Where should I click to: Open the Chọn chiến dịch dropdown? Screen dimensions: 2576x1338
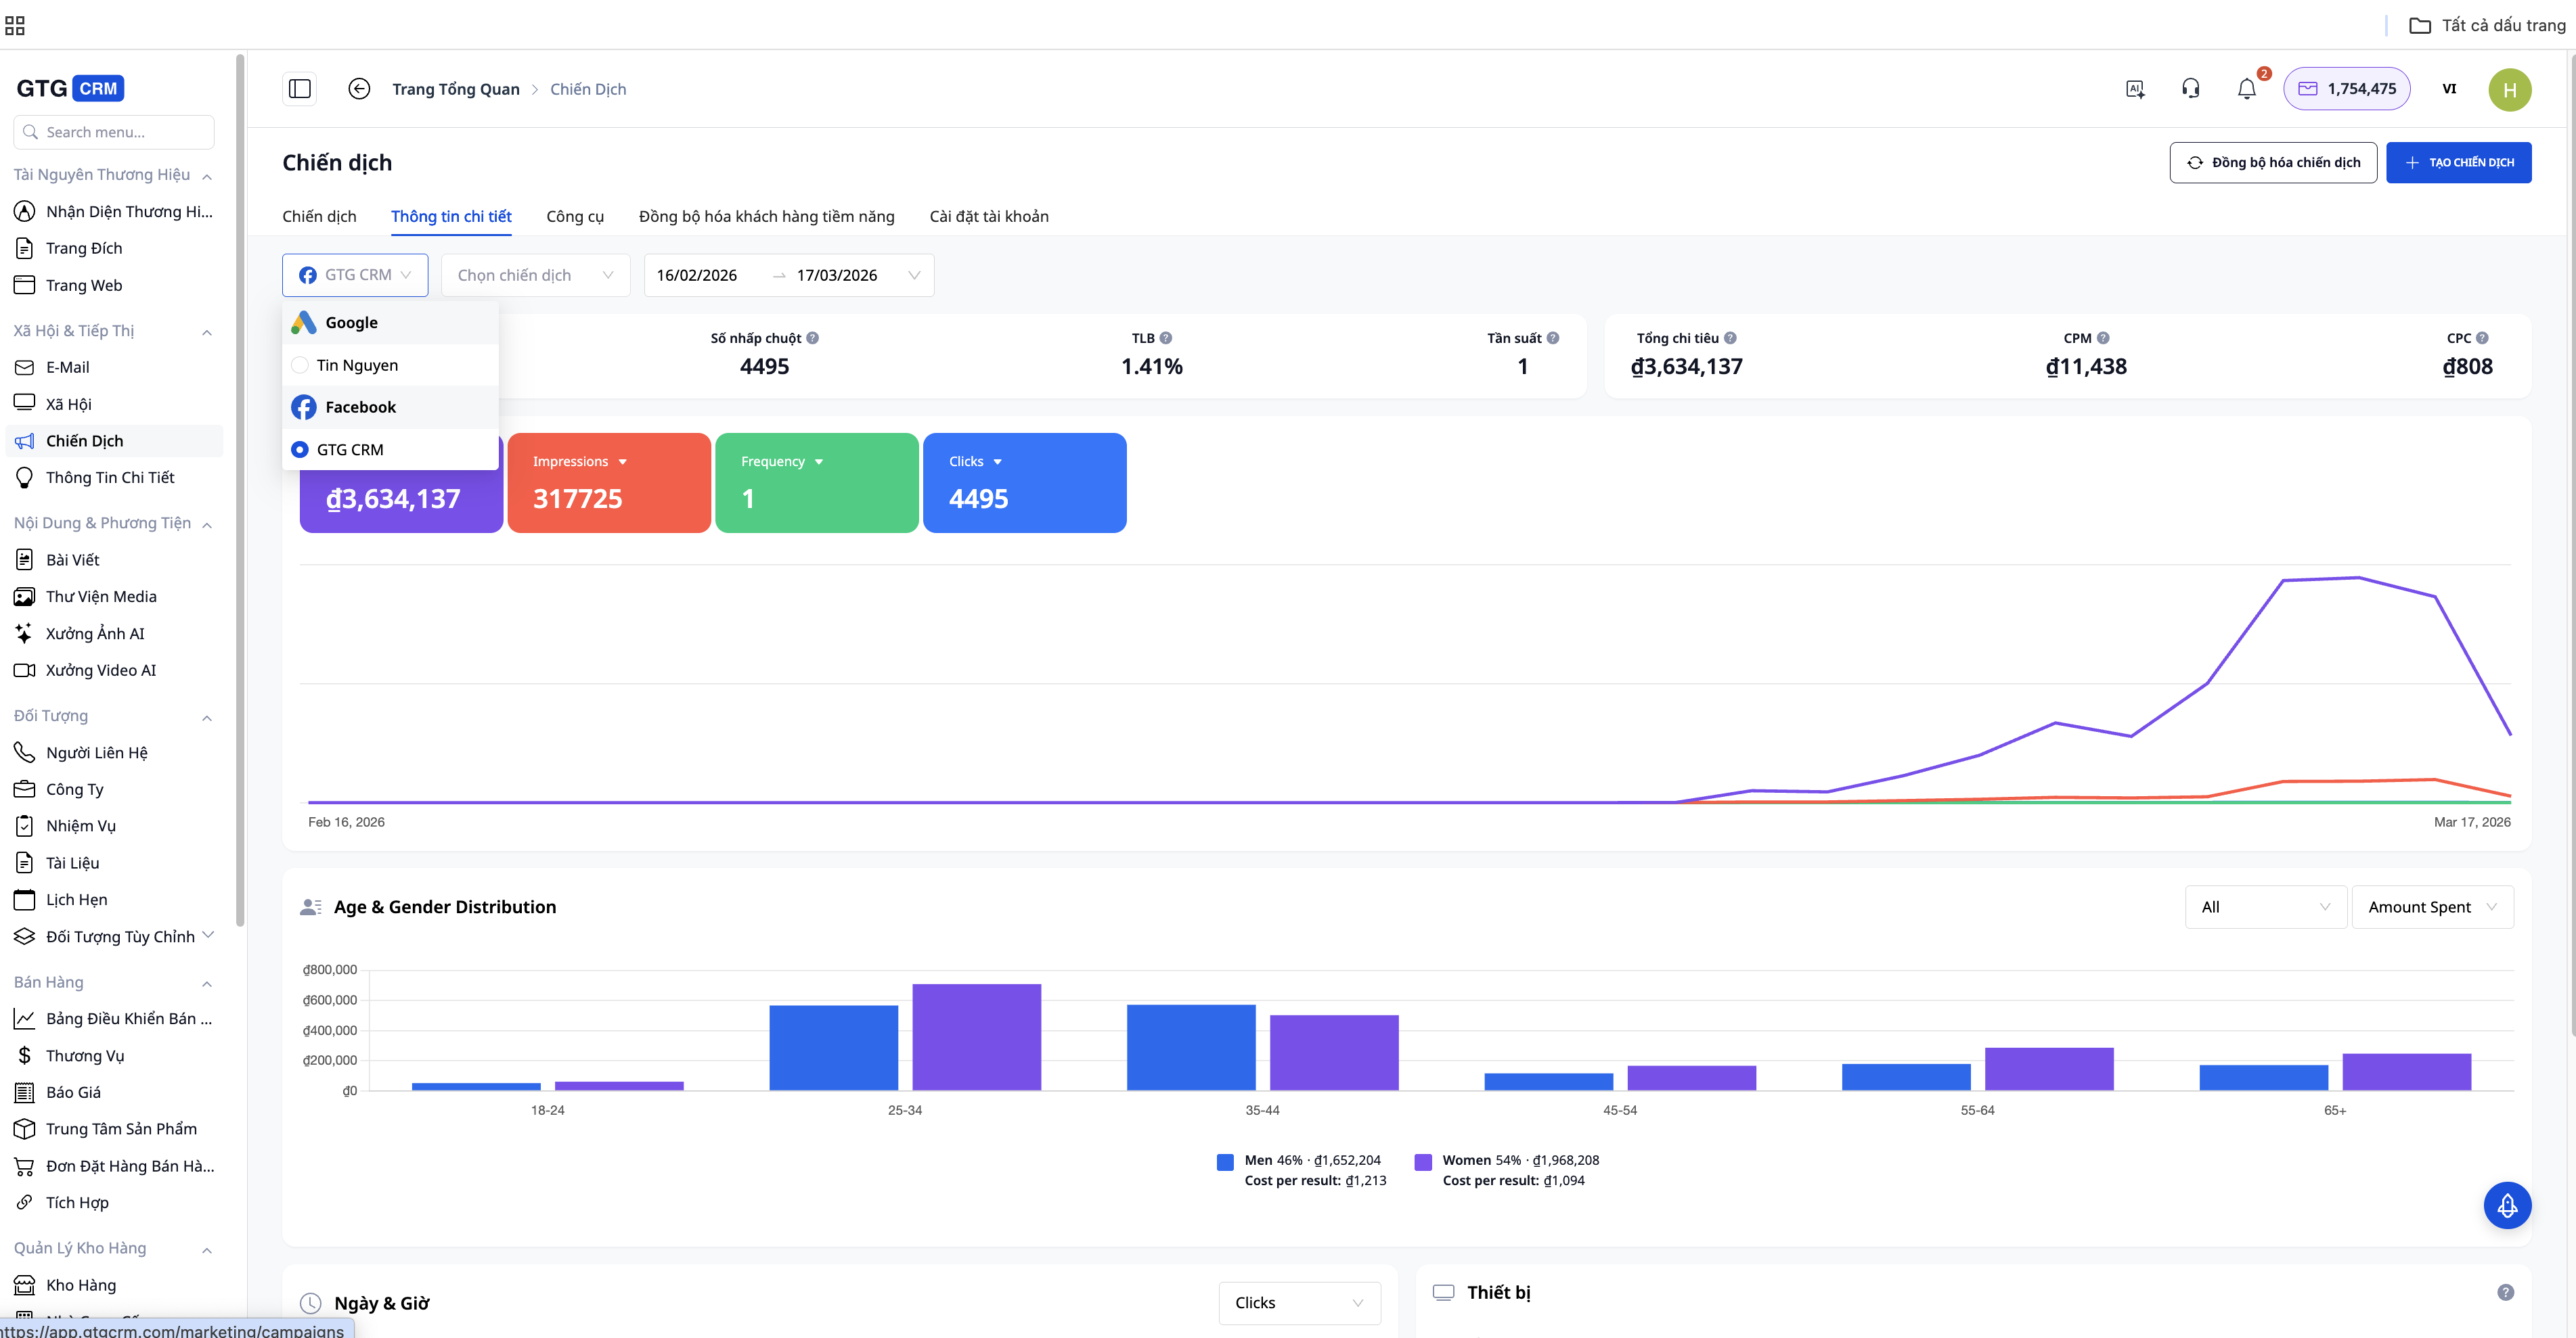pos(535,275)
